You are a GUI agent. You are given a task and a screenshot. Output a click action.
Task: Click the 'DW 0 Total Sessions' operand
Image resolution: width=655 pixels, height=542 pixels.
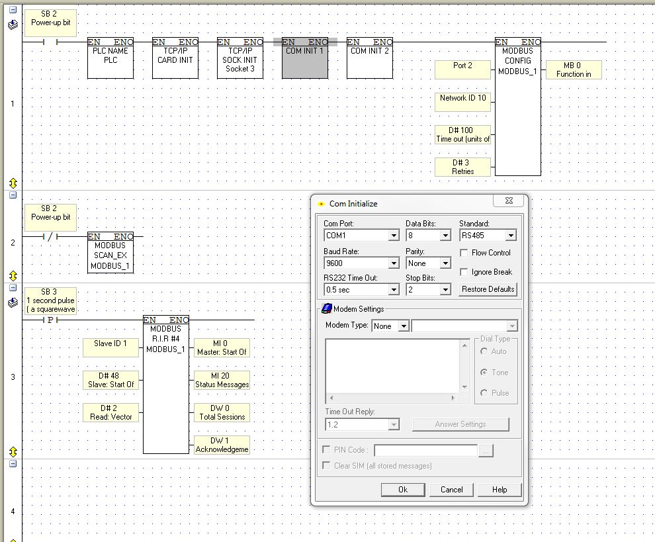point(222,412)
